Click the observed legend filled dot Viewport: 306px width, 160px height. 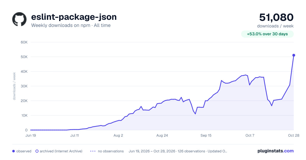pyautogui.click(x=14, y=151)
